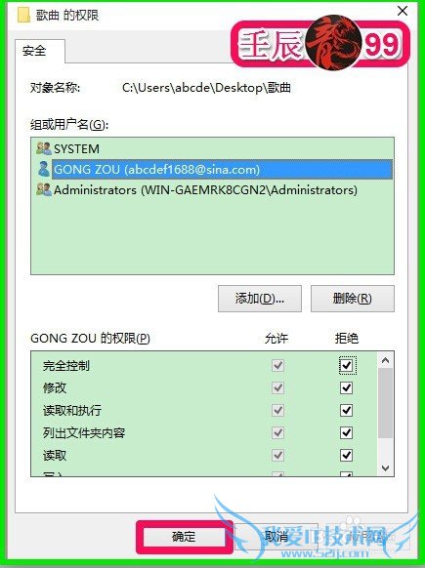Click the 删除(R) button

click(x=353, y=299)
